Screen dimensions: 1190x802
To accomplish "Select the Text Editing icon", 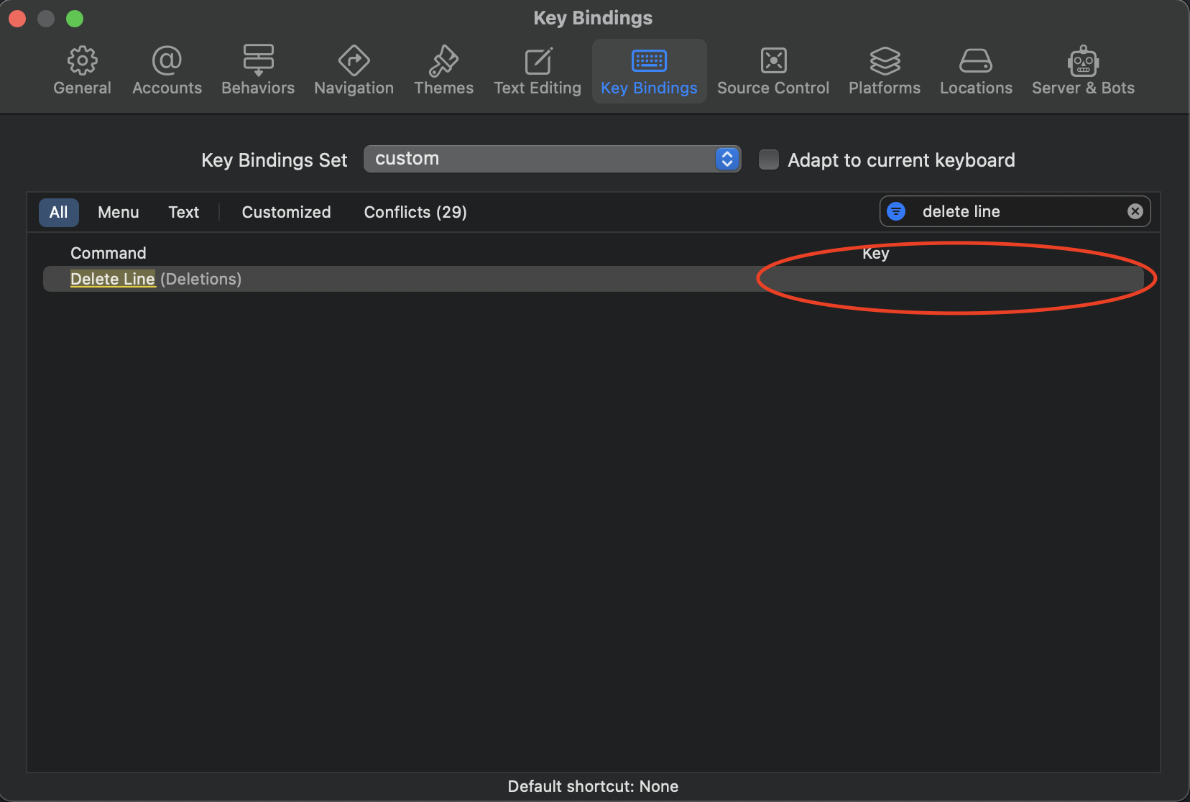I will [537, 70].
